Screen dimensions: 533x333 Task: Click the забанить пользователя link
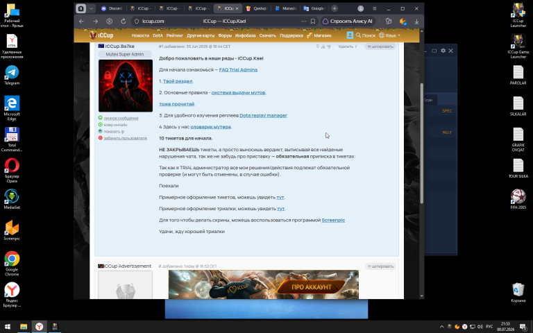pyautogui.click(x=125, y=138)
